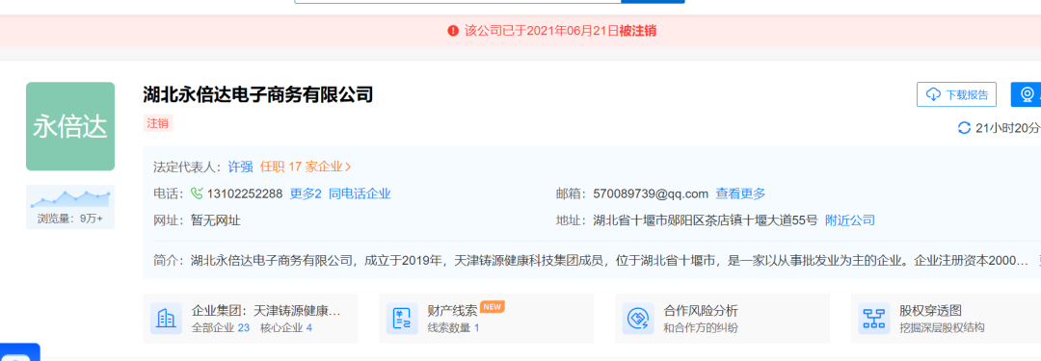
Task: Click the 下载报告 download button
Action: click(956, 94)
